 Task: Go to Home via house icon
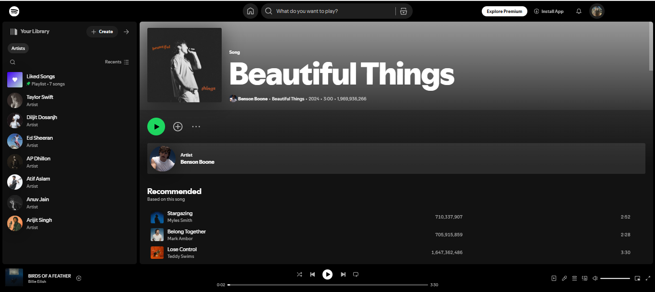pyautogui.click(x=250, y=11)
